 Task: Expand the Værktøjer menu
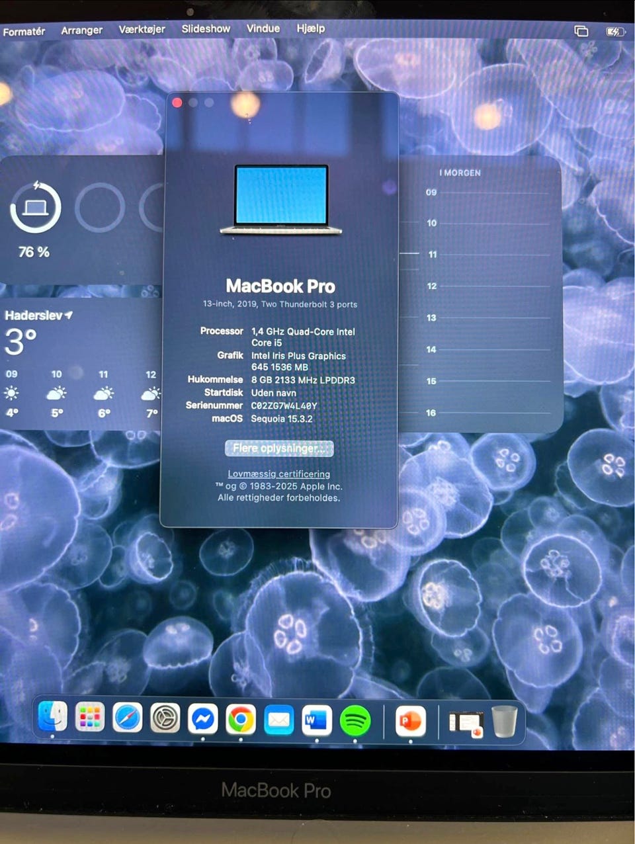pyautogui.click(x=142, y=29)
